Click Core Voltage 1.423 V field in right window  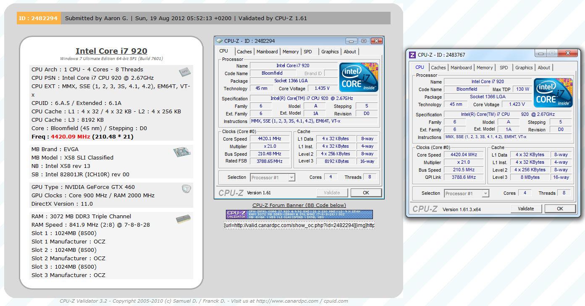516,105
